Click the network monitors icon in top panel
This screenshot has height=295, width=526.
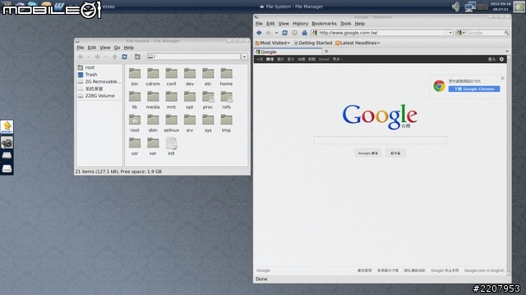point(470,7)
